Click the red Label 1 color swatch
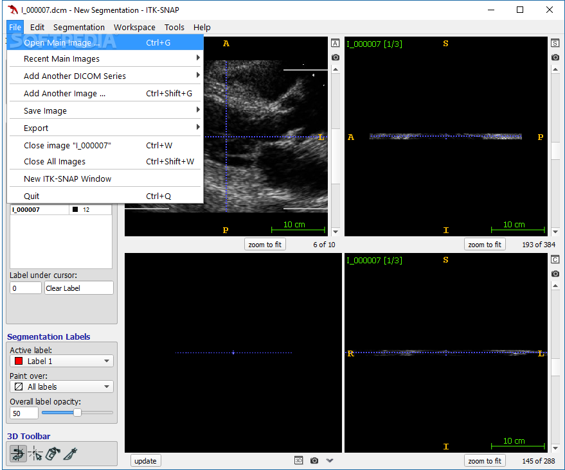The width and height of the screenshot is (565, 470). (19, 361)
